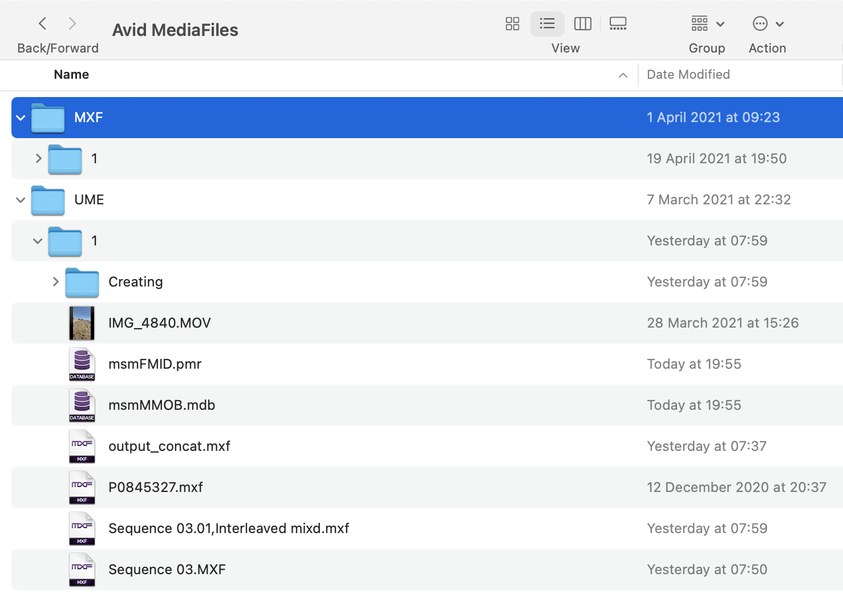Switch to gallery view
The width and height of the screenshot is (843, 597).
coord(618,23)
